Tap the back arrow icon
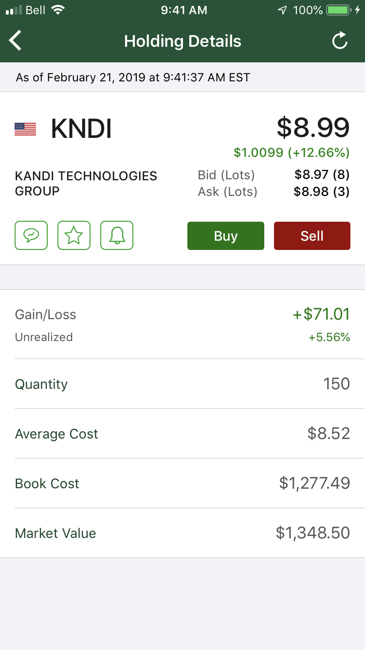The image size is (365, 650). [x=16, y=41]
